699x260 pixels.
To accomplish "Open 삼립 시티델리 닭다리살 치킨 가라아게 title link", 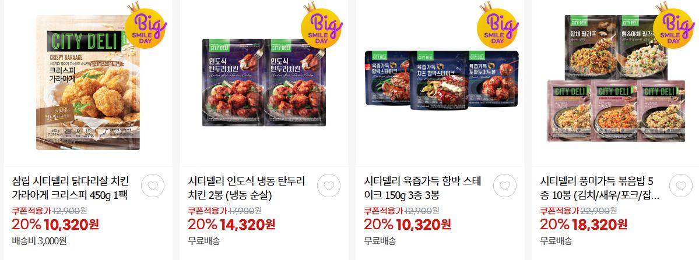I will click(x=71, y=188).
